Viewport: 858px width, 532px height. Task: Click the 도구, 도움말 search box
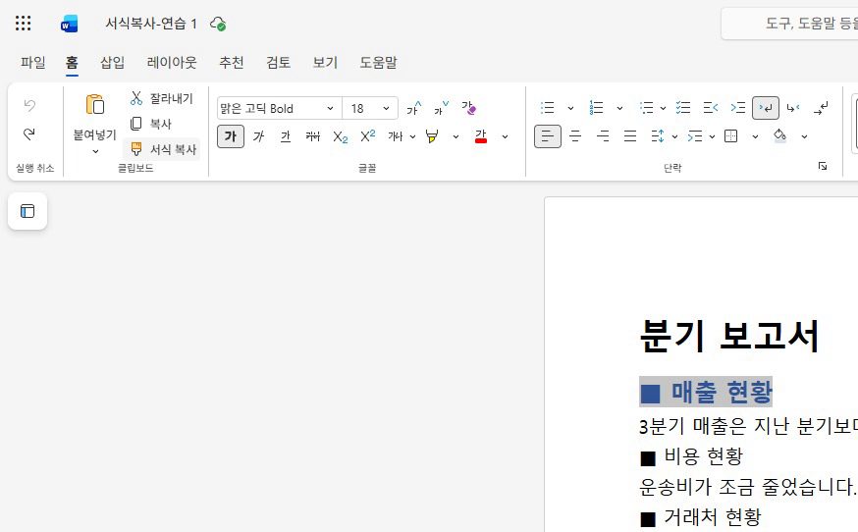click(791, 24)
